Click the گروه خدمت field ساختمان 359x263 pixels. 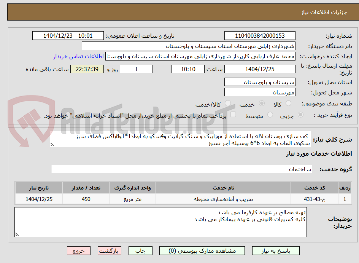[181, 169]
